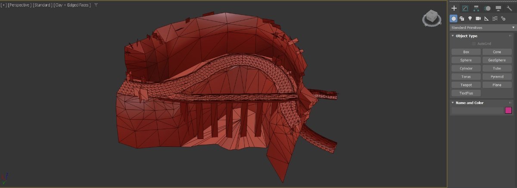
Task: Select the Shapes category icon
Action: click(462, 18)
